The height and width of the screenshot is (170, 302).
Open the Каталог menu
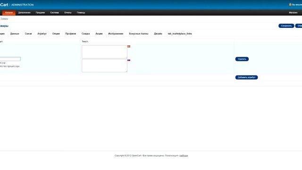coord(9,13)
